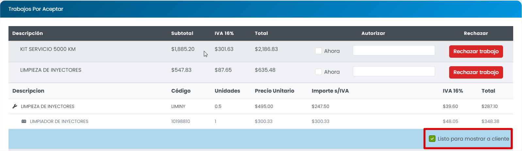Click the Rechazar column header
Image resolution: width=522 pixels, height=151 pixels.
(476, 33)
